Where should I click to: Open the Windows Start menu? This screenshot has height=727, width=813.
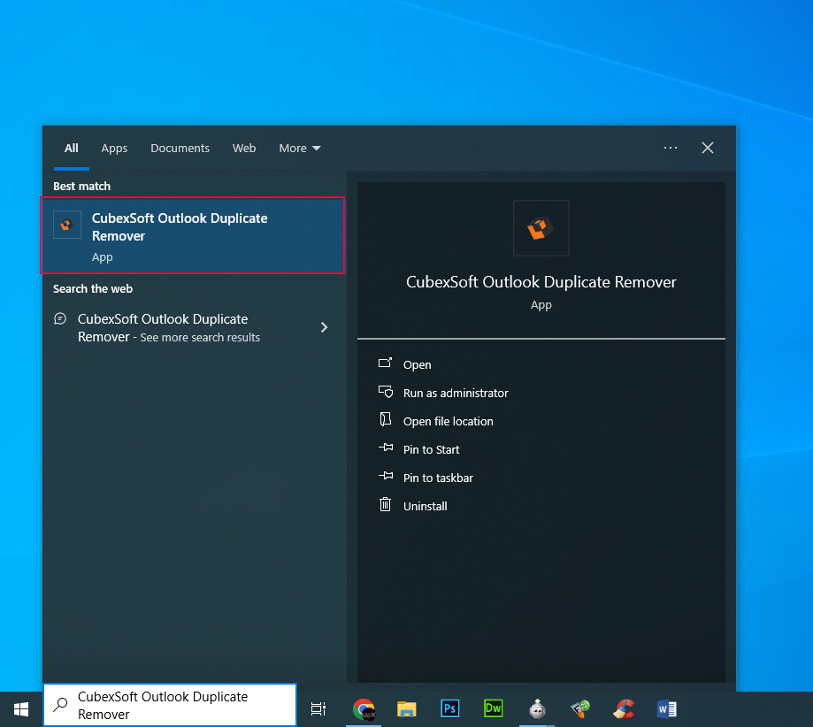21,709
